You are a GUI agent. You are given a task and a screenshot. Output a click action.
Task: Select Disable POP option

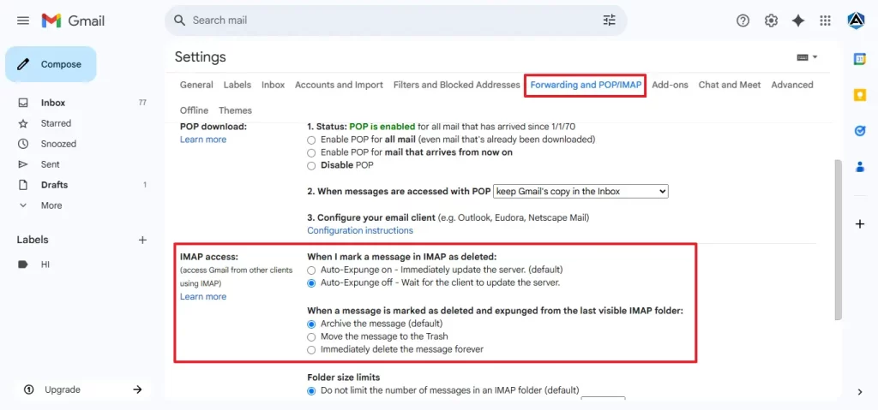point(311,165)
